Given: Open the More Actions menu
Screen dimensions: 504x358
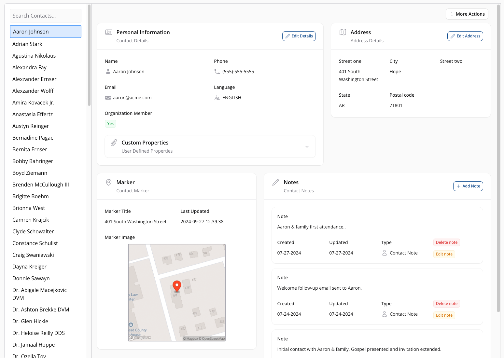Looking at the screenshot, I should 467,14.
